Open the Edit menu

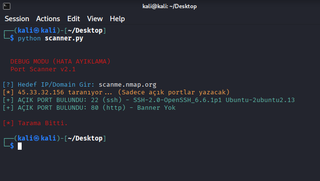(x=74, y=19)
